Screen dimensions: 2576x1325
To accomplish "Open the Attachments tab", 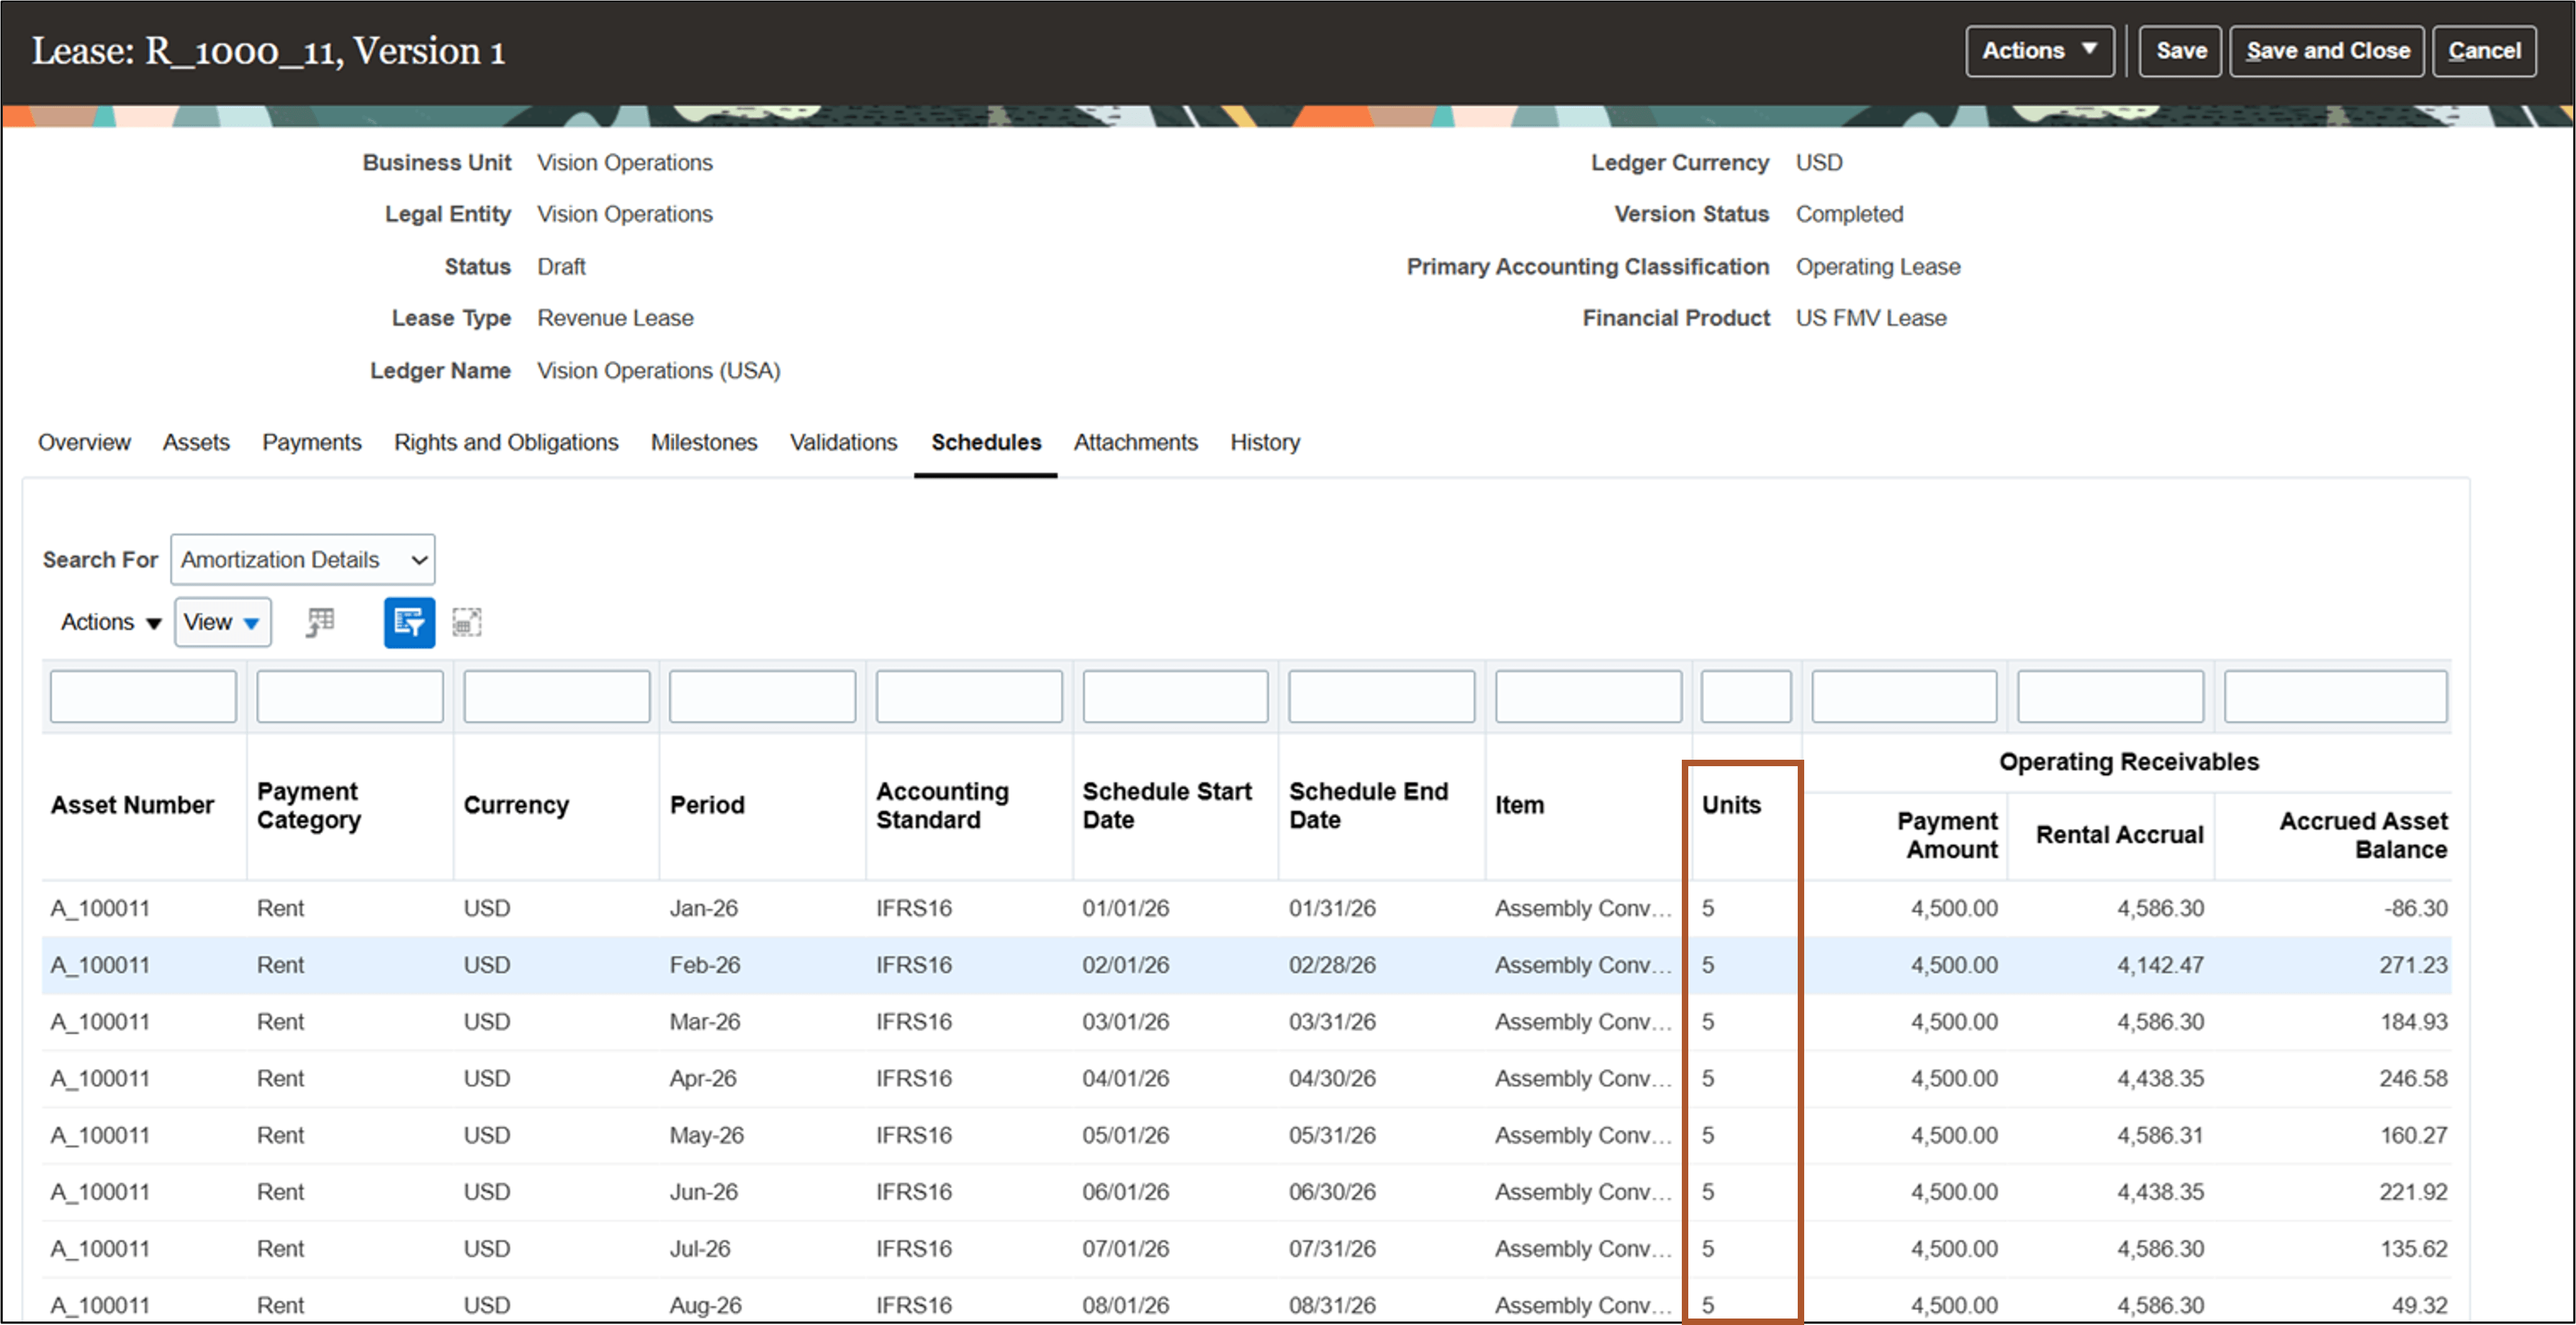I will 1135,442.
